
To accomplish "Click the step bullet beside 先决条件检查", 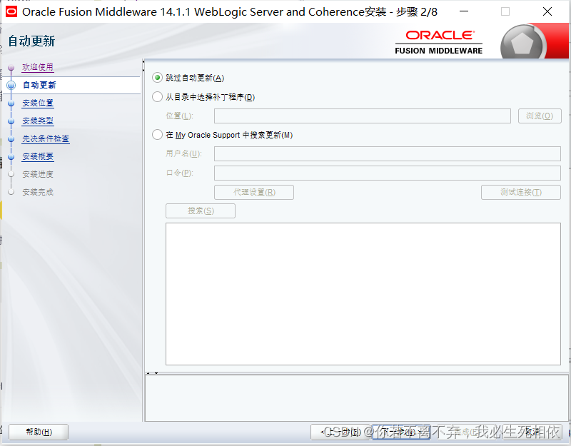I will [11, 138].
